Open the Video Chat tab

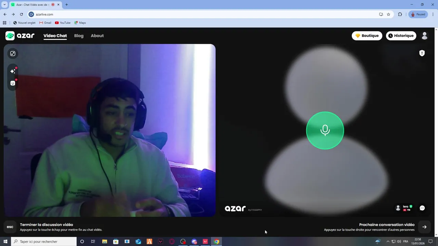(55, 36)
